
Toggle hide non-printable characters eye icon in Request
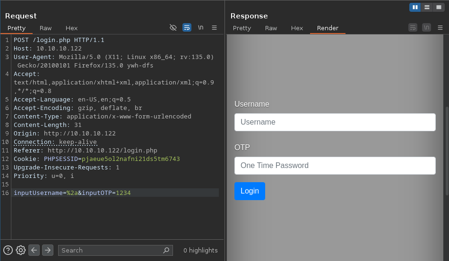(173, 27)
